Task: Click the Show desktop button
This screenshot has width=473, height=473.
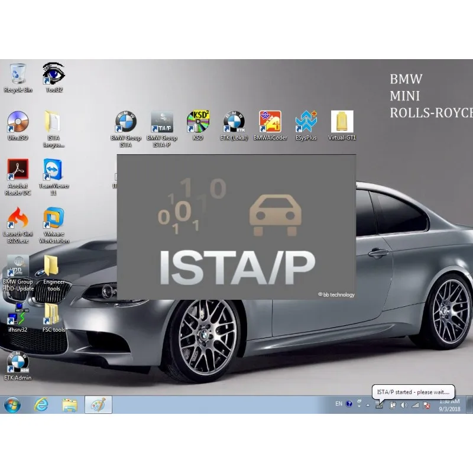Action: [x=469, y=405]
